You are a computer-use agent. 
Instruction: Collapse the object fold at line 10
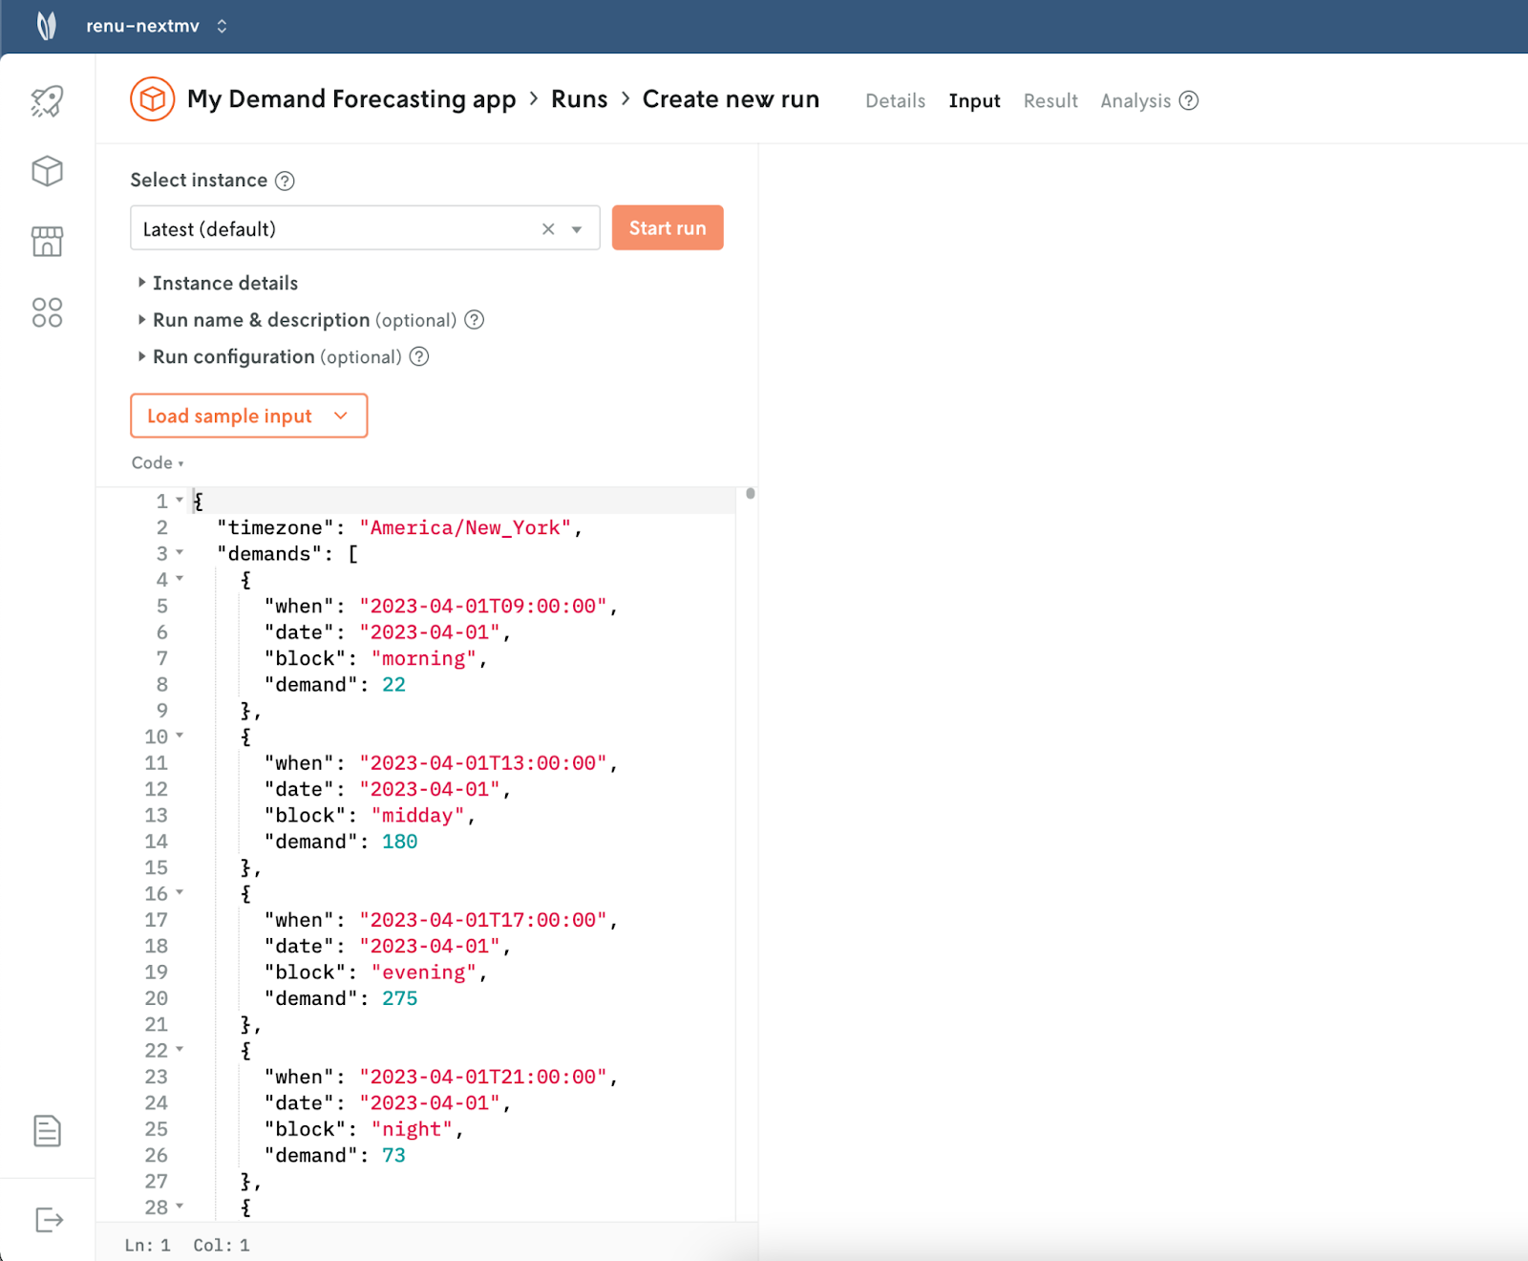pos(180,736)
